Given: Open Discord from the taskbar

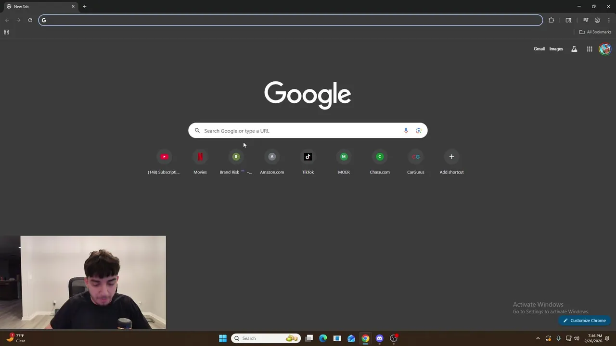Looking at the screenshot, I should pyautogui.click(x=379, y=338).
